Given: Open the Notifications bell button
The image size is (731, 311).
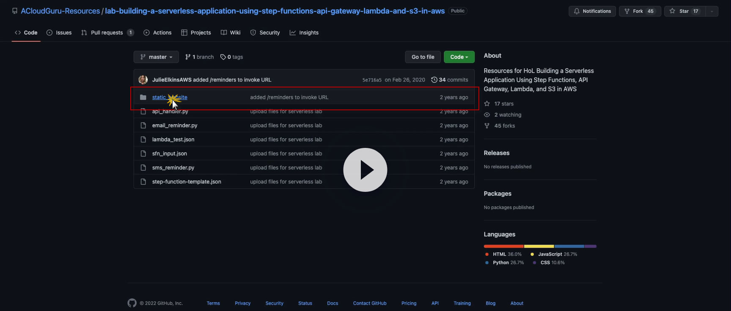Looking at the screenshot, I should pyautogui.click(x=592, y=11).
